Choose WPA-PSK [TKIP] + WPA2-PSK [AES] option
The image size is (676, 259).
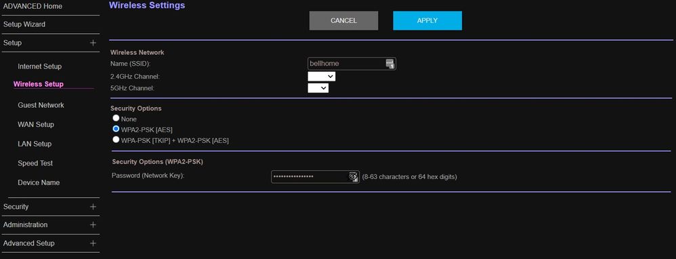click(116, 140)
